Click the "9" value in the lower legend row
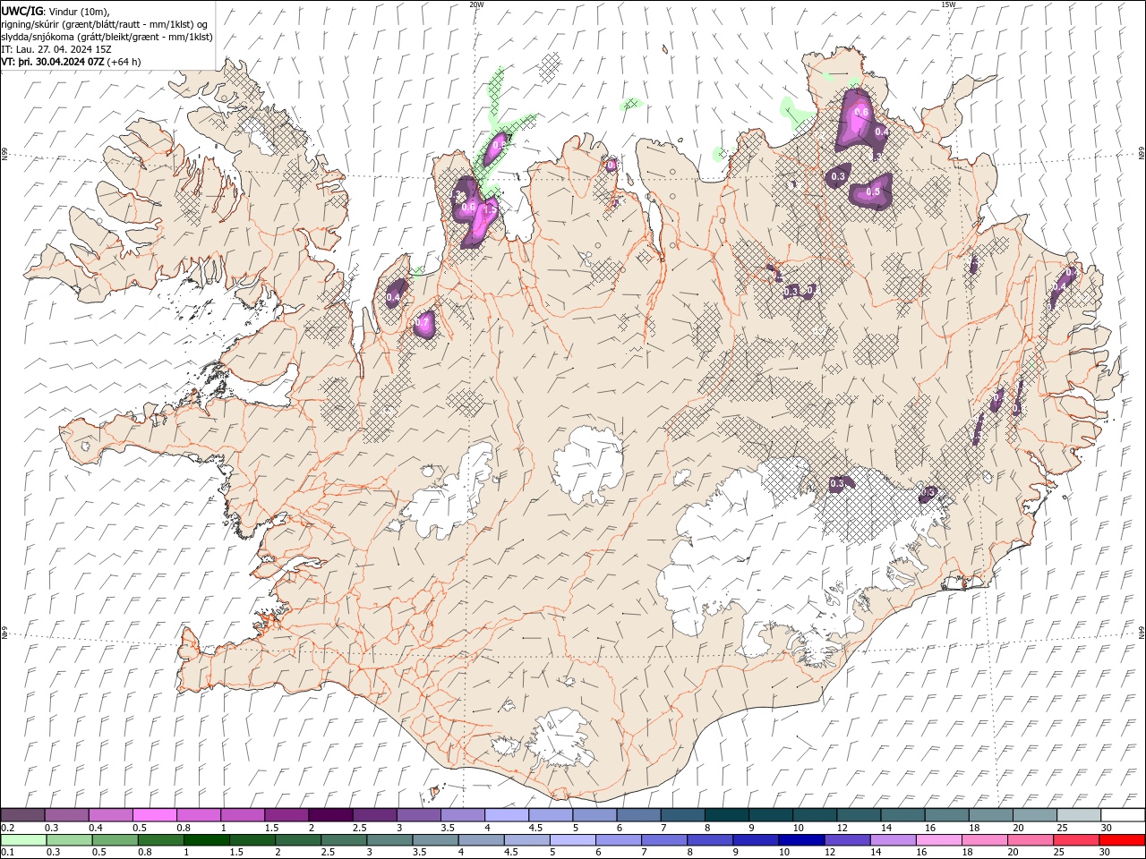Viewport: 1146px width, 859px height. click(736, 853)
